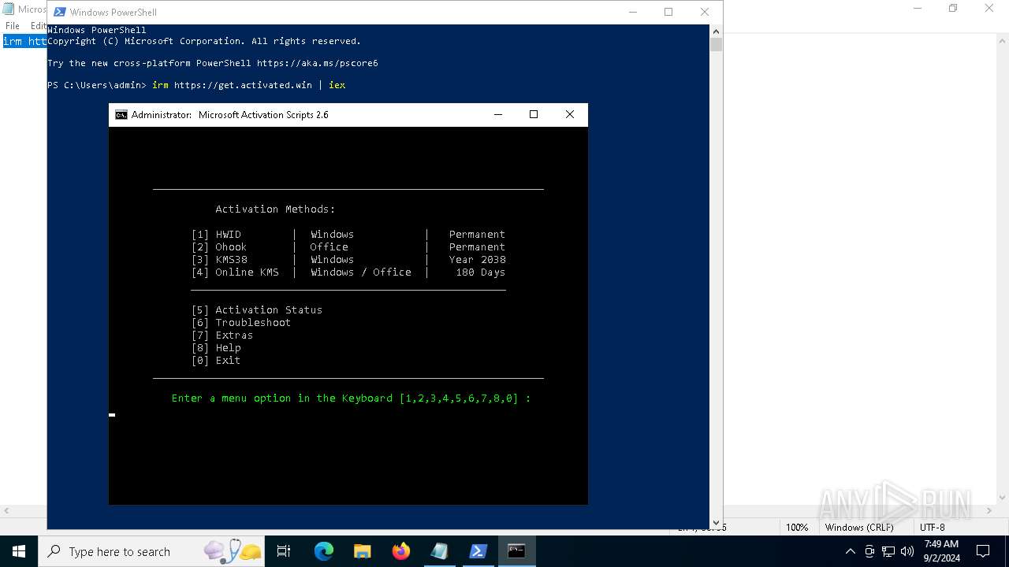This screenshot has width=1009, height=567.
Task: Close the Microsoft Activation Scripts window
Action: [570, 114]
